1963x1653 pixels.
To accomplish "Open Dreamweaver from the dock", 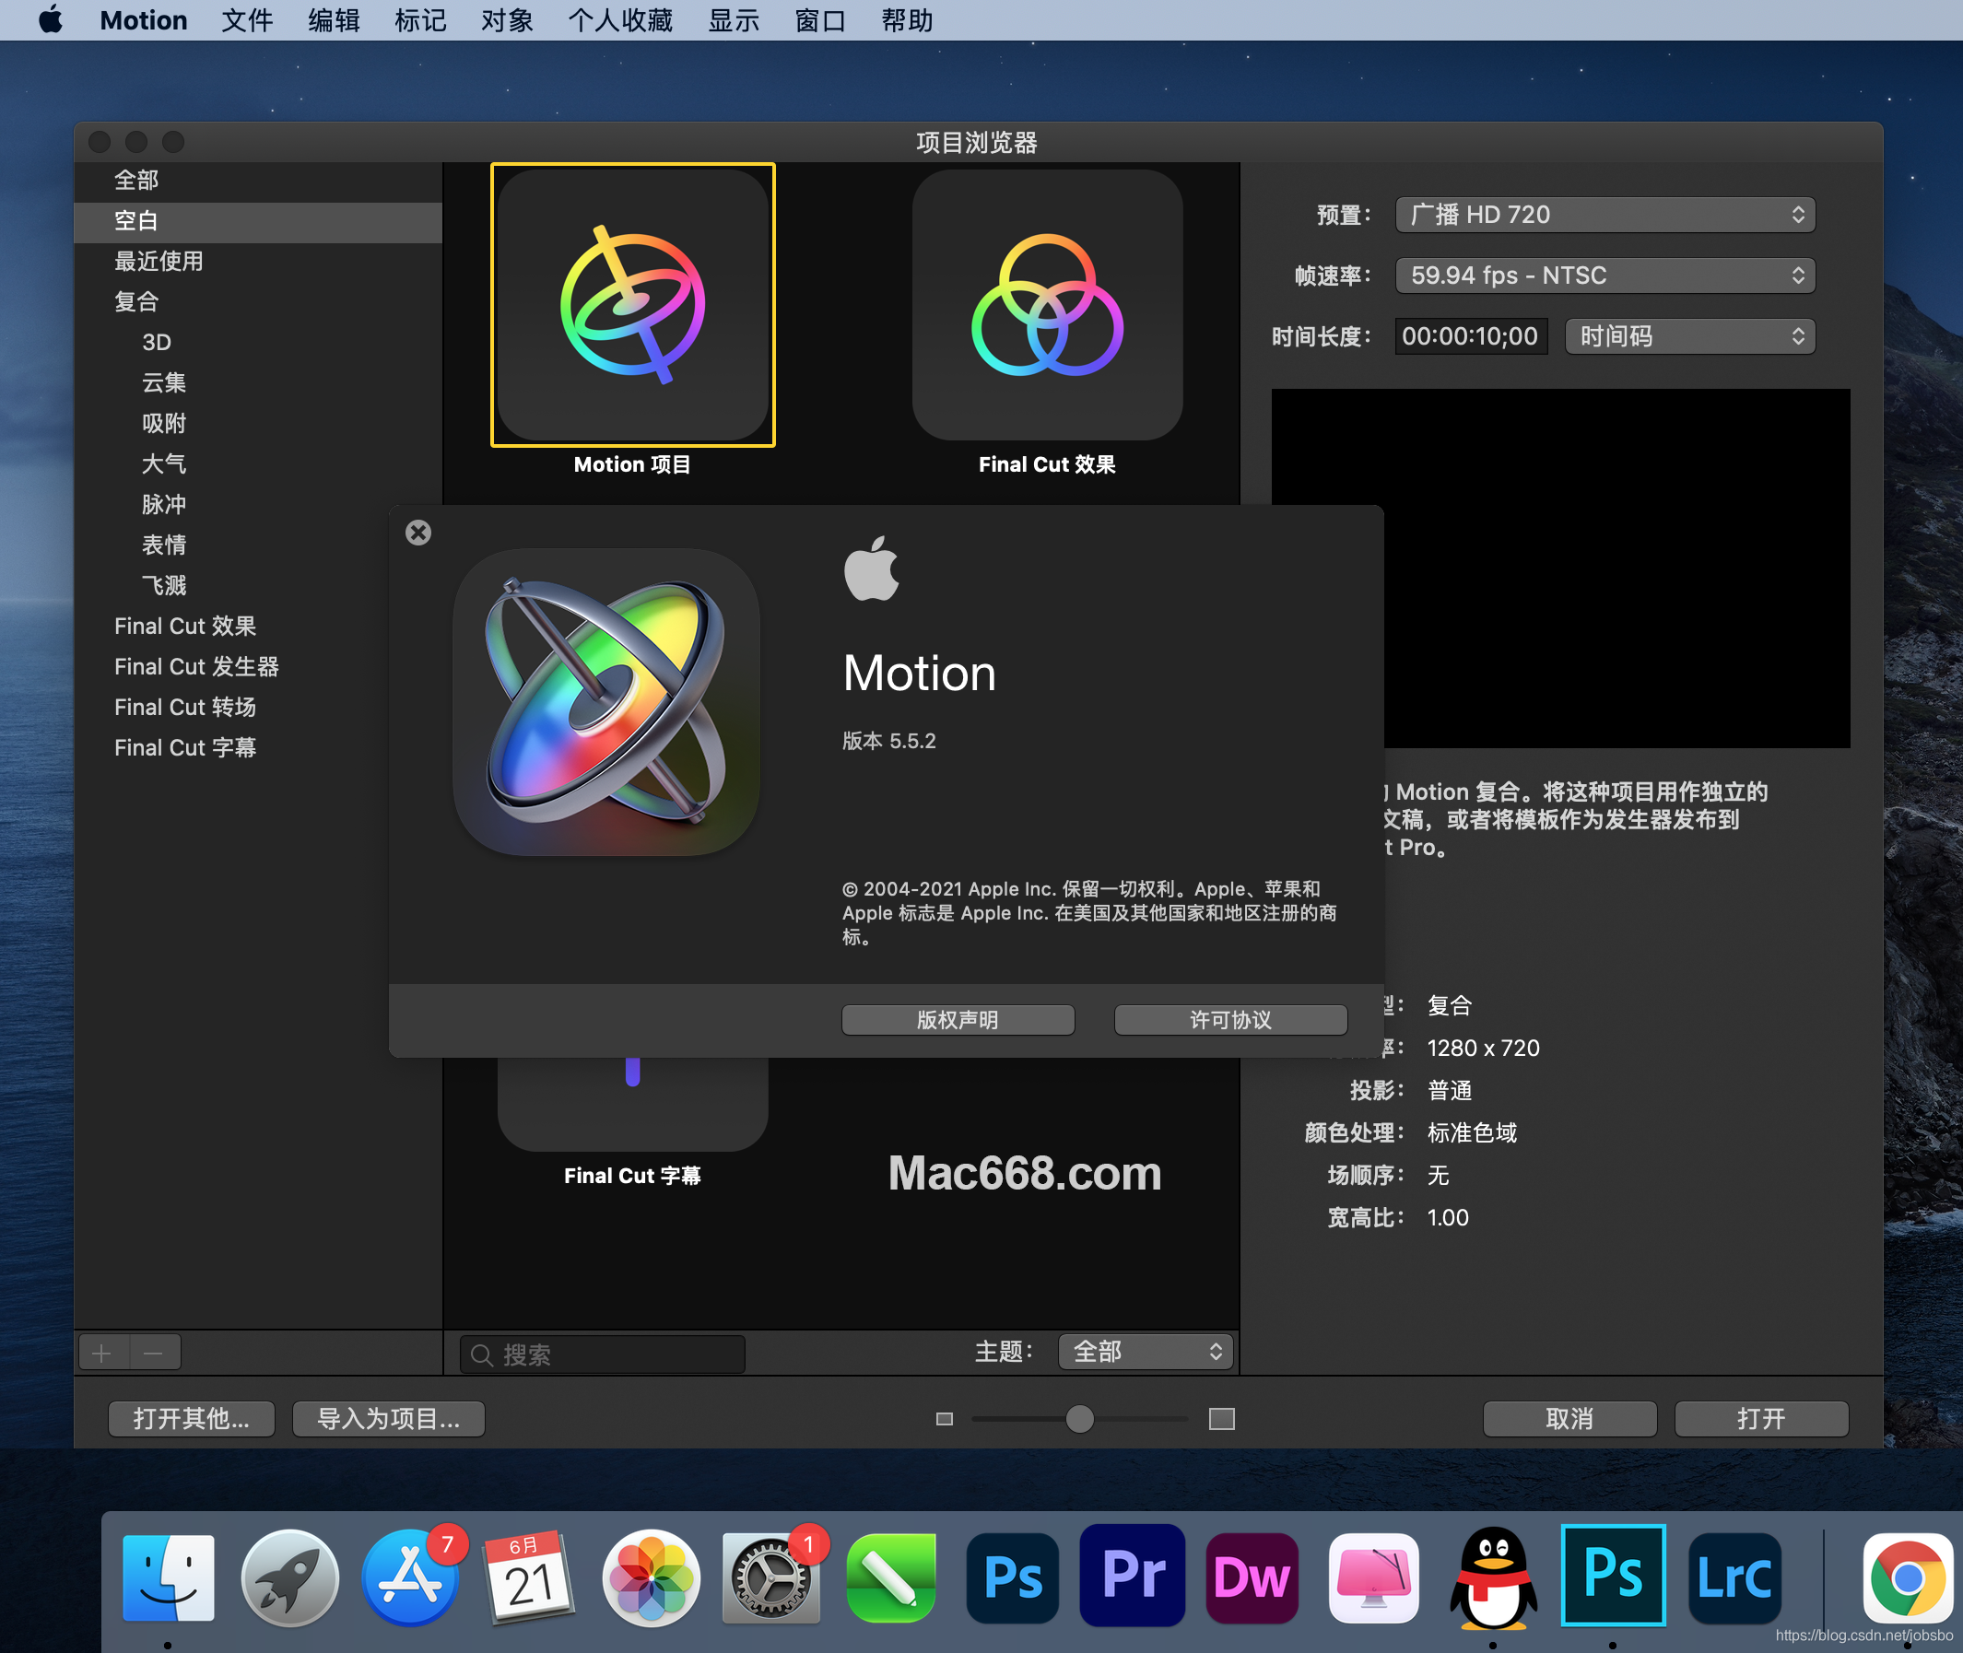I will pos(1252,1578).
